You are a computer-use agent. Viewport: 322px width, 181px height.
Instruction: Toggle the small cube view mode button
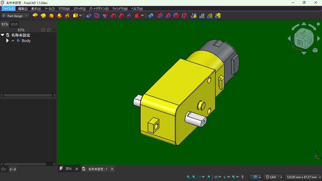315,50
